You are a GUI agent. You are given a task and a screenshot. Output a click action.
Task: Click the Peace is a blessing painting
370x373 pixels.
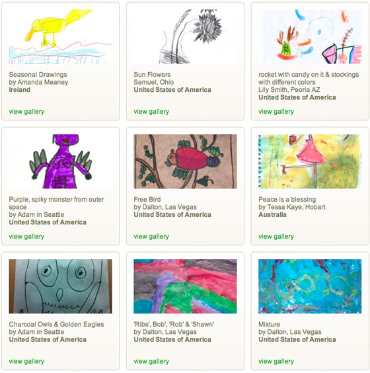pos(310,161)
